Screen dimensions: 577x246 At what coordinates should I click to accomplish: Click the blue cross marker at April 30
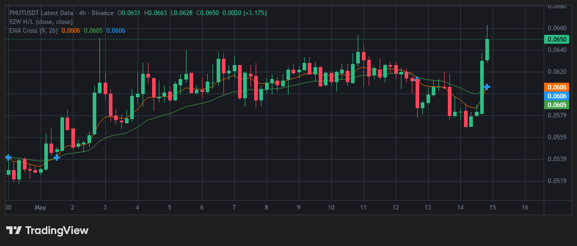coord(8,158)
